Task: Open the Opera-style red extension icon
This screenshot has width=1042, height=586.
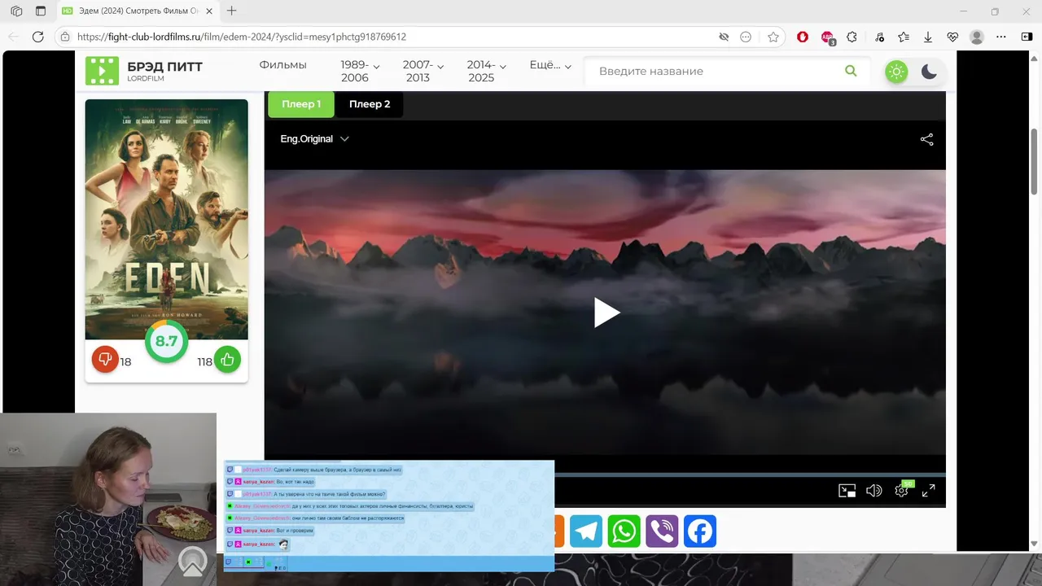Action: pyautogui.click(x=803, y=37)
